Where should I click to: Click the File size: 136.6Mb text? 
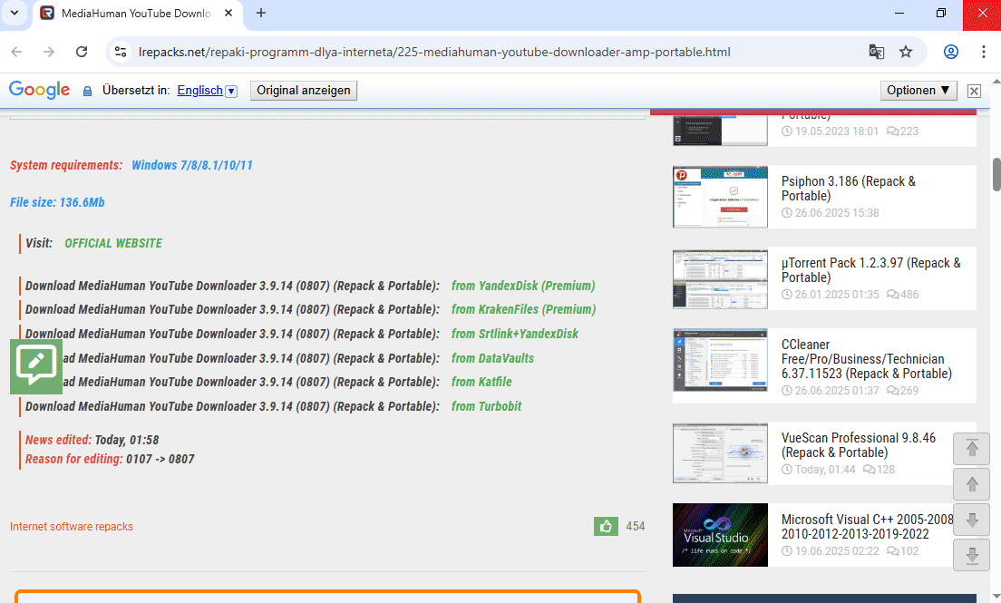tap(57, 202)
